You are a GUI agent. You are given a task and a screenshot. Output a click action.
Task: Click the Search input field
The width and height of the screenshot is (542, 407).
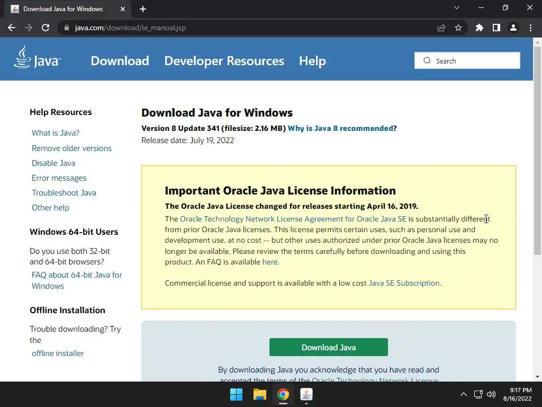(x=467, y=60)
